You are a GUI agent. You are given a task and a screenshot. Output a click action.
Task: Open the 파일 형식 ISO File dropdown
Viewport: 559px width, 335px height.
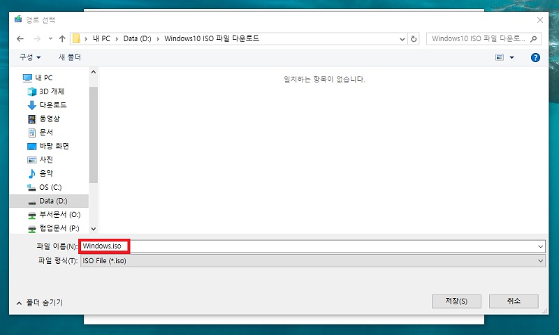[x=312, y=261]
